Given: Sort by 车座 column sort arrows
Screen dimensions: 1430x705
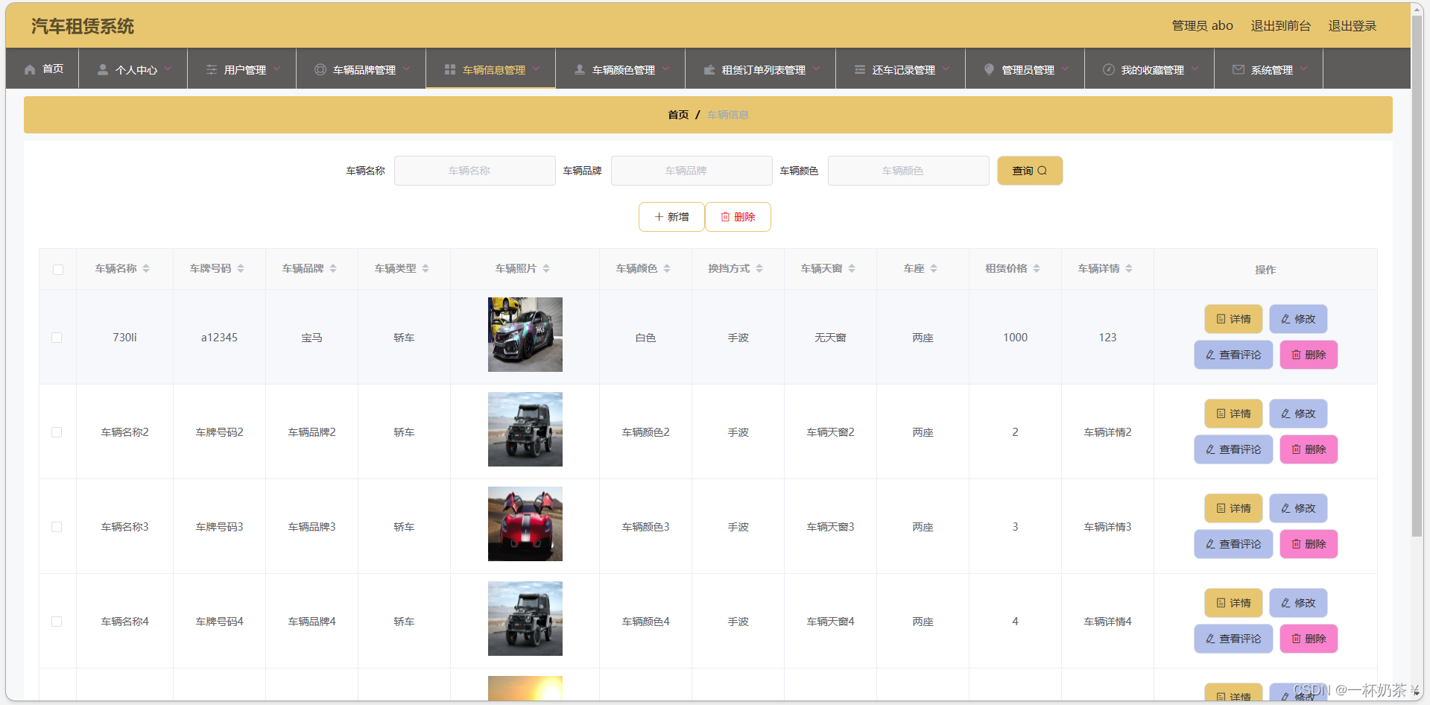Looking at the screenshot, I should 934,268.
